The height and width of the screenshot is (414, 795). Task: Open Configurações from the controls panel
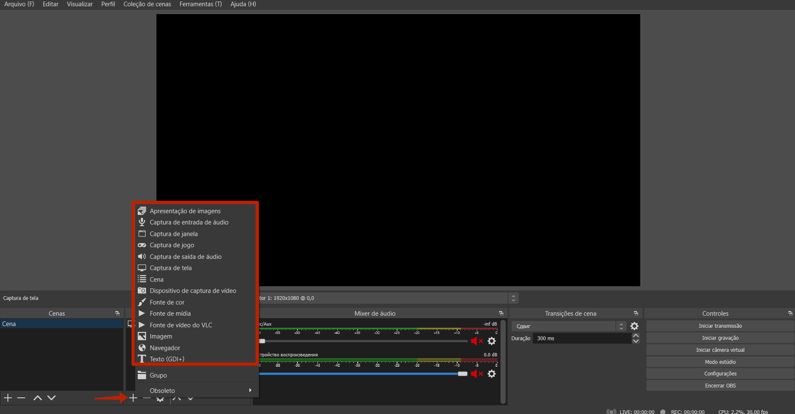pos(720,374)
